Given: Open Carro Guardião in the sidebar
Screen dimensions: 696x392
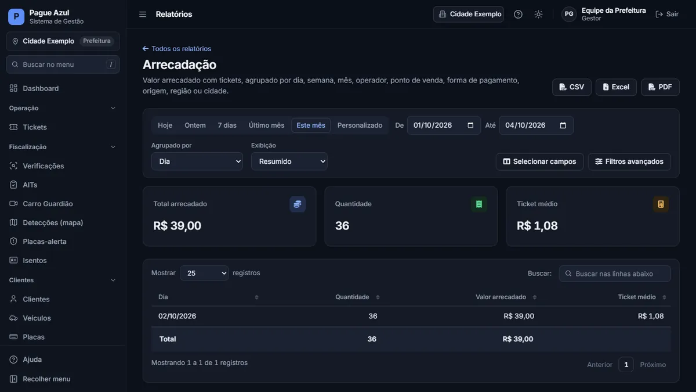Looking at the screenshot, I should click(63, 204).
